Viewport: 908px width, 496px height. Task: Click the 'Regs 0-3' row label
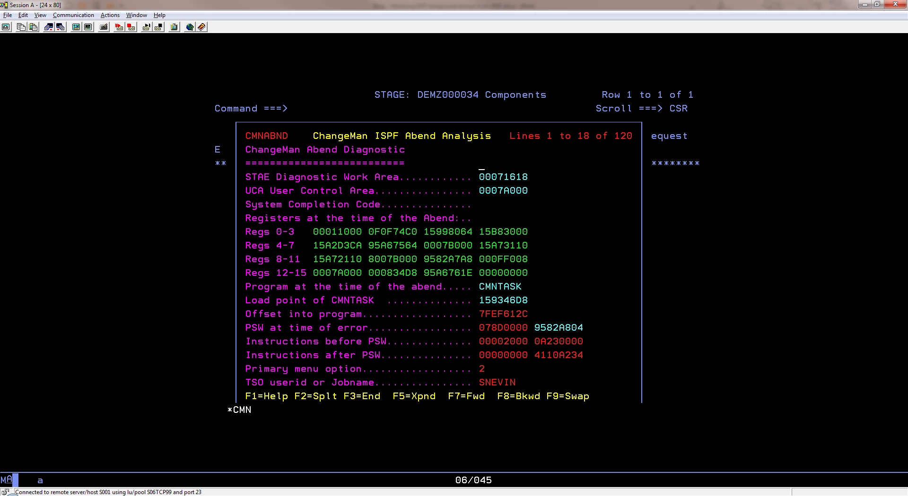pyautogui.click(x=270, y=232)
